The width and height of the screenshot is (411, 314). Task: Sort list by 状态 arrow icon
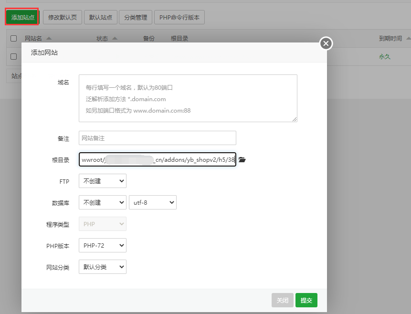coord(115,39)
